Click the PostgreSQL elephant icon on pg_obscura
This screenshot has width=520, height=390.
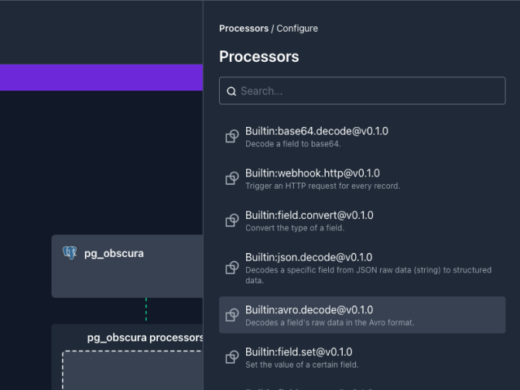[70, 253]
